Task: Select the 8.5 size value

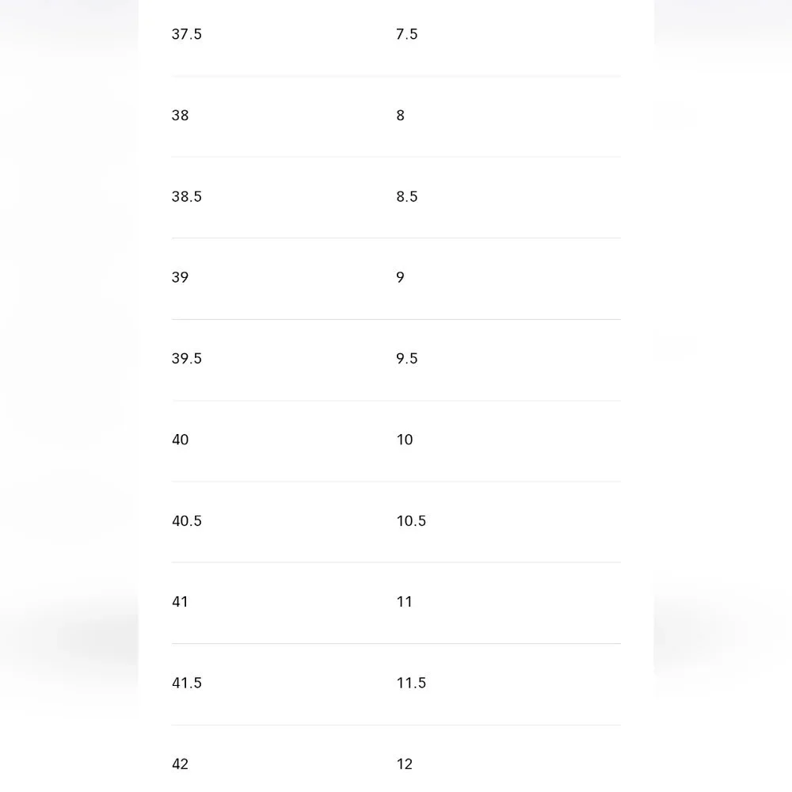Action: click(407, 196)
